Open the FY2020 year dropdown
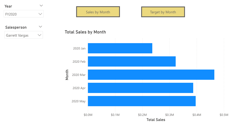Image resolution: width=244 pixels, height=128 pixels. [24, 14]
